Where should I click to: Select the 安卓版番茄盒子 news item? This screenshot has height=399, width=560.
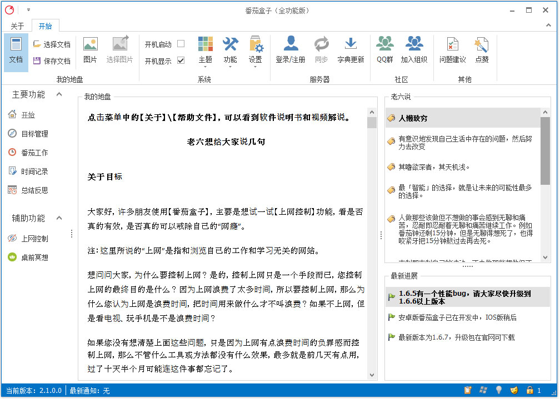tap(468, 317)
